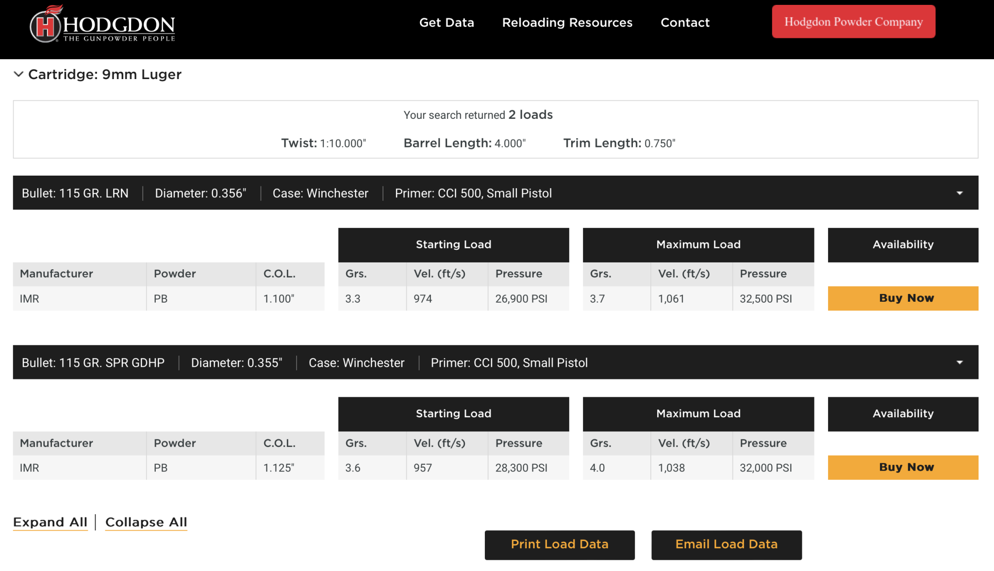Click the 28,300 PSI starting pressure value
The height and width of the screenshot is (571, 994).
pos(521,468)
